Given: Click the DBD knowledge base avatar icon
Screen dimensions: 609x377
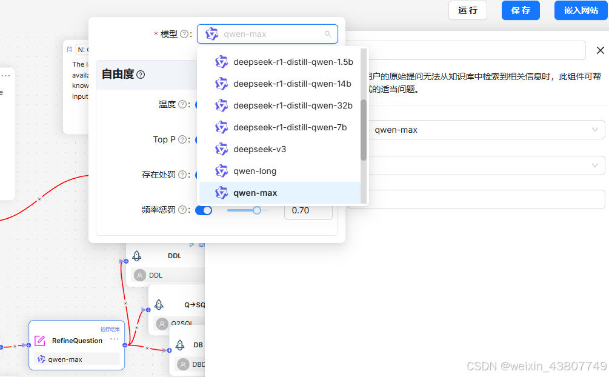Looking at the screenshot, I should tap(183, 364).
